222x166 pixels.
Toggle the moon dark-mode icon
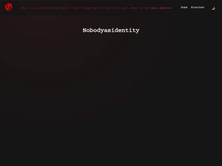213,8
